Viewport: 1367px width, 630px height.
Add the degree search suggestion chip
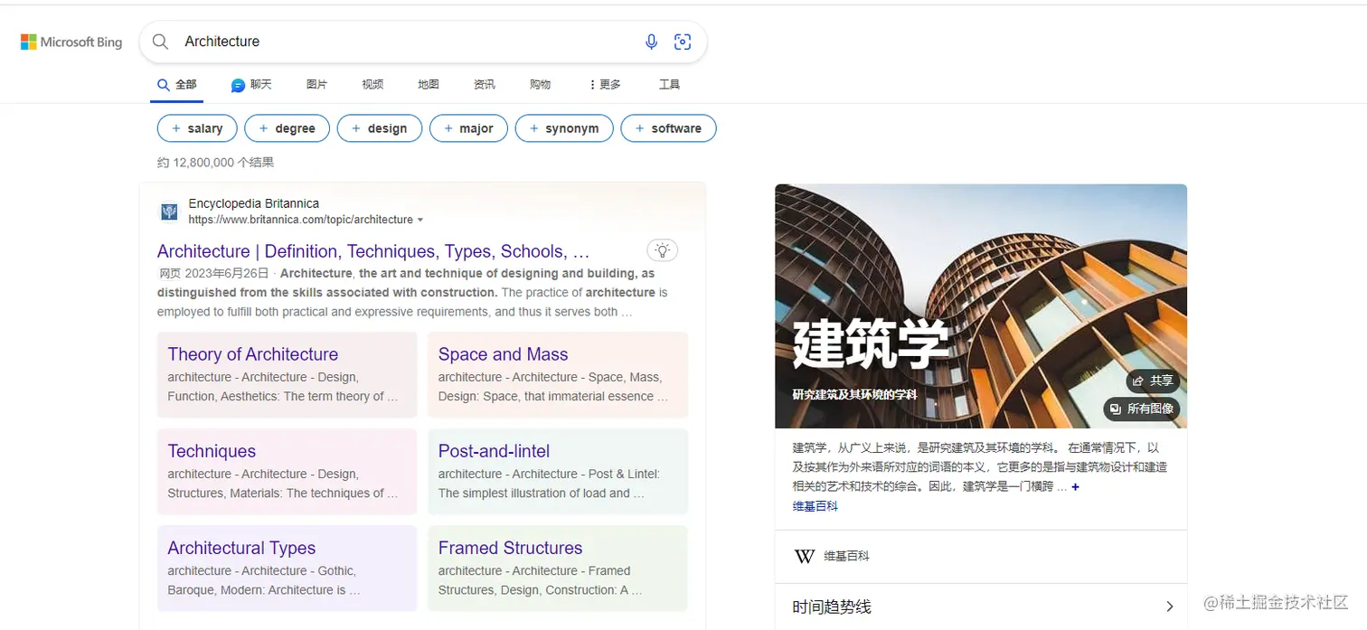tap(287, 128)
